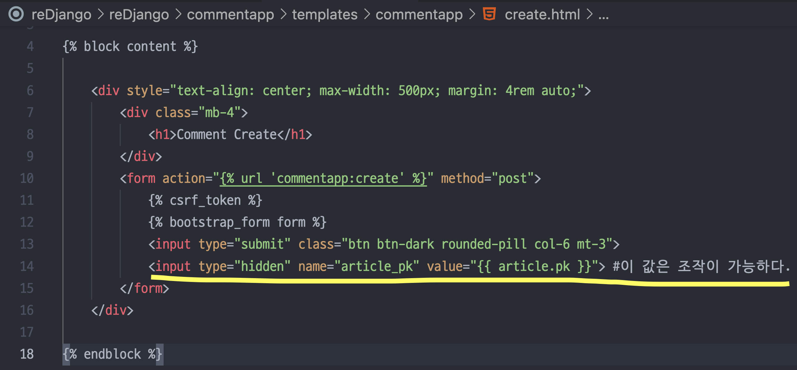Open the commentapp breadcrumb after templates
This screenshot has width=797, height=370.
click(419, 15)
